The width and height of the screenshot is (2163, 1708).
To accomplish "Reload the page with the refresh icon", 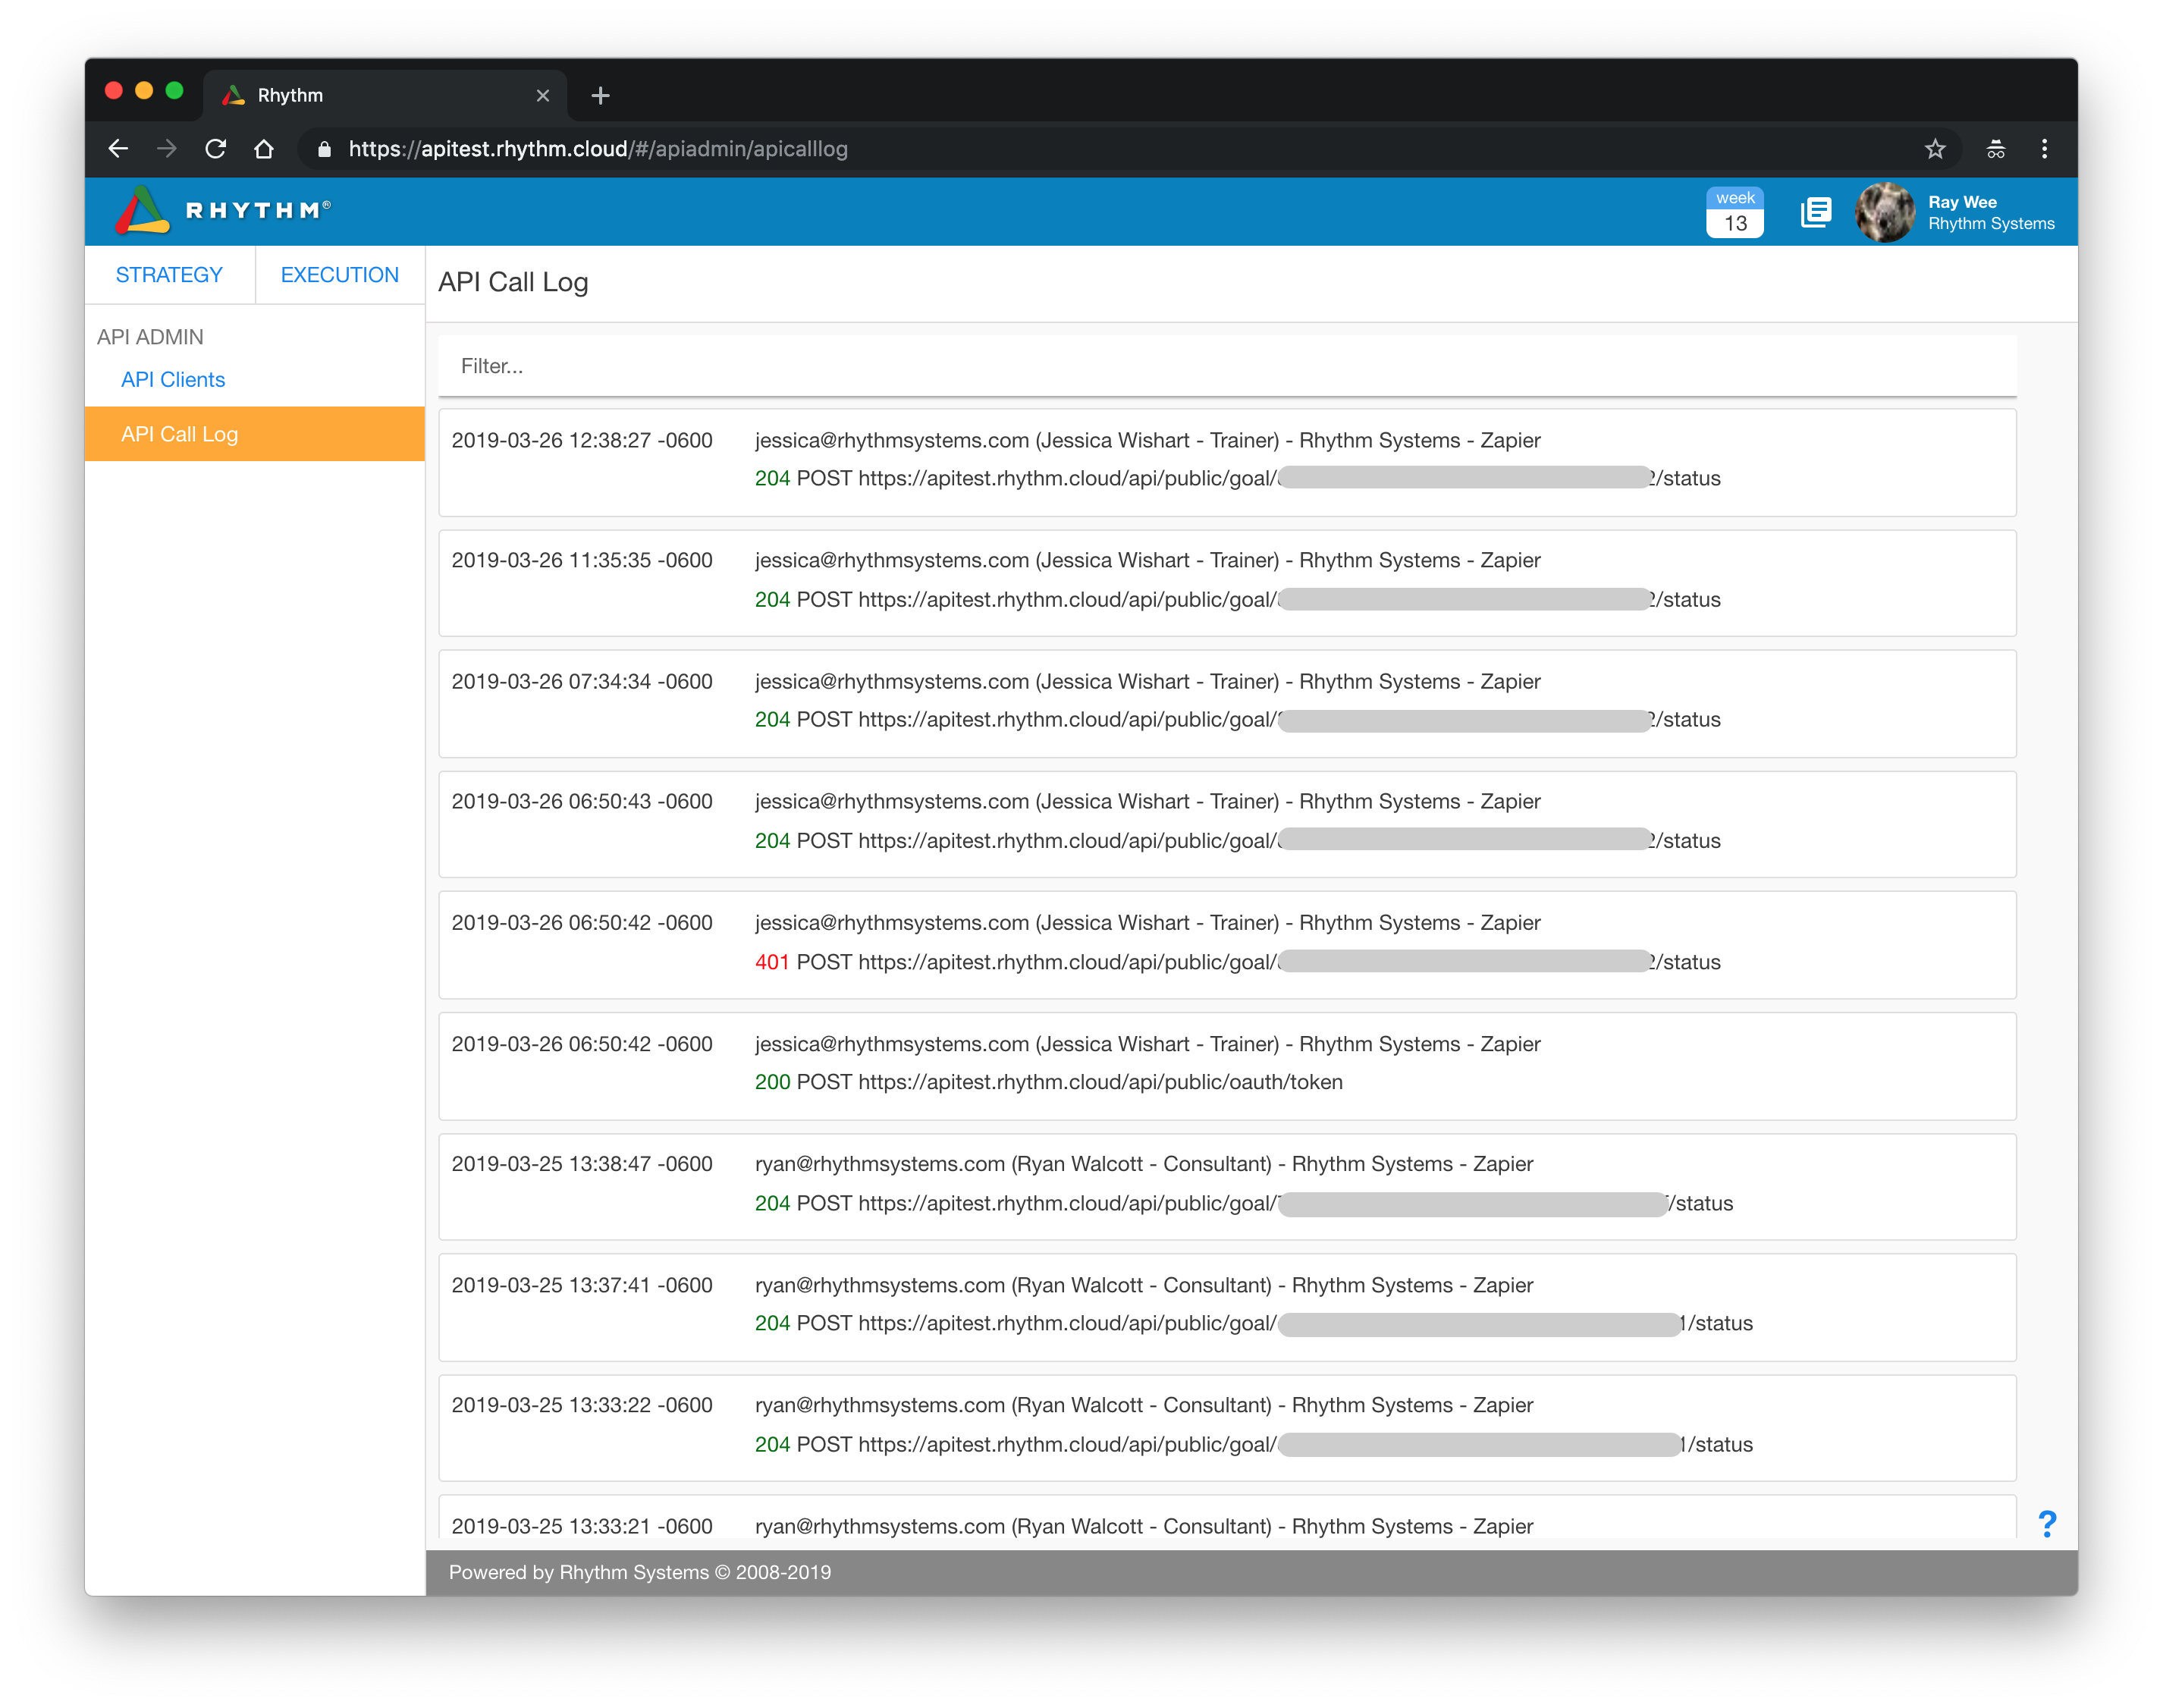I will click(215, 149).
